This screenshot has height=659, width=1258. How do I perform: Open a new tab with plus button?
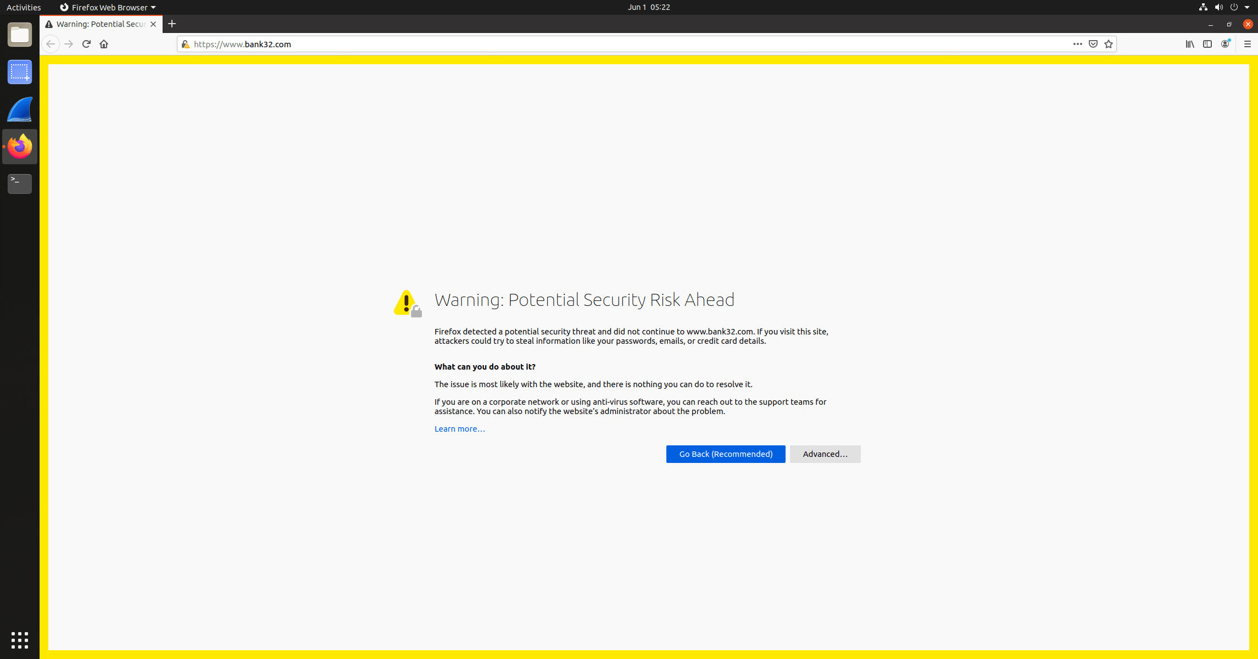point(172,24)
